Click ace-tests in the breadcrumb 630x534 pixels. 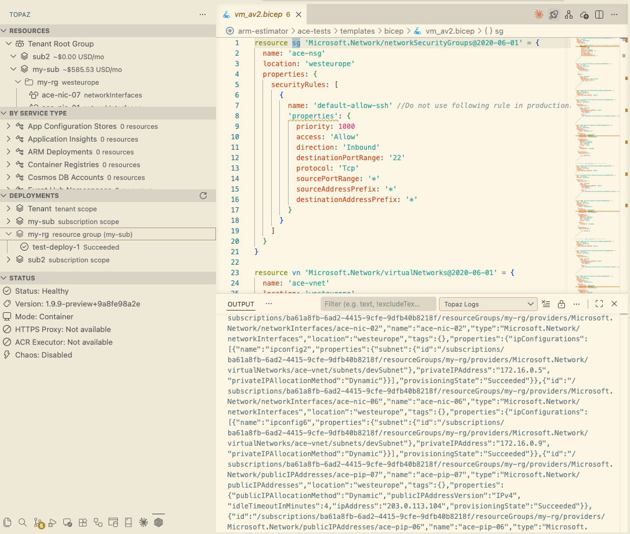pyautogui.click(x=314, y=31)
